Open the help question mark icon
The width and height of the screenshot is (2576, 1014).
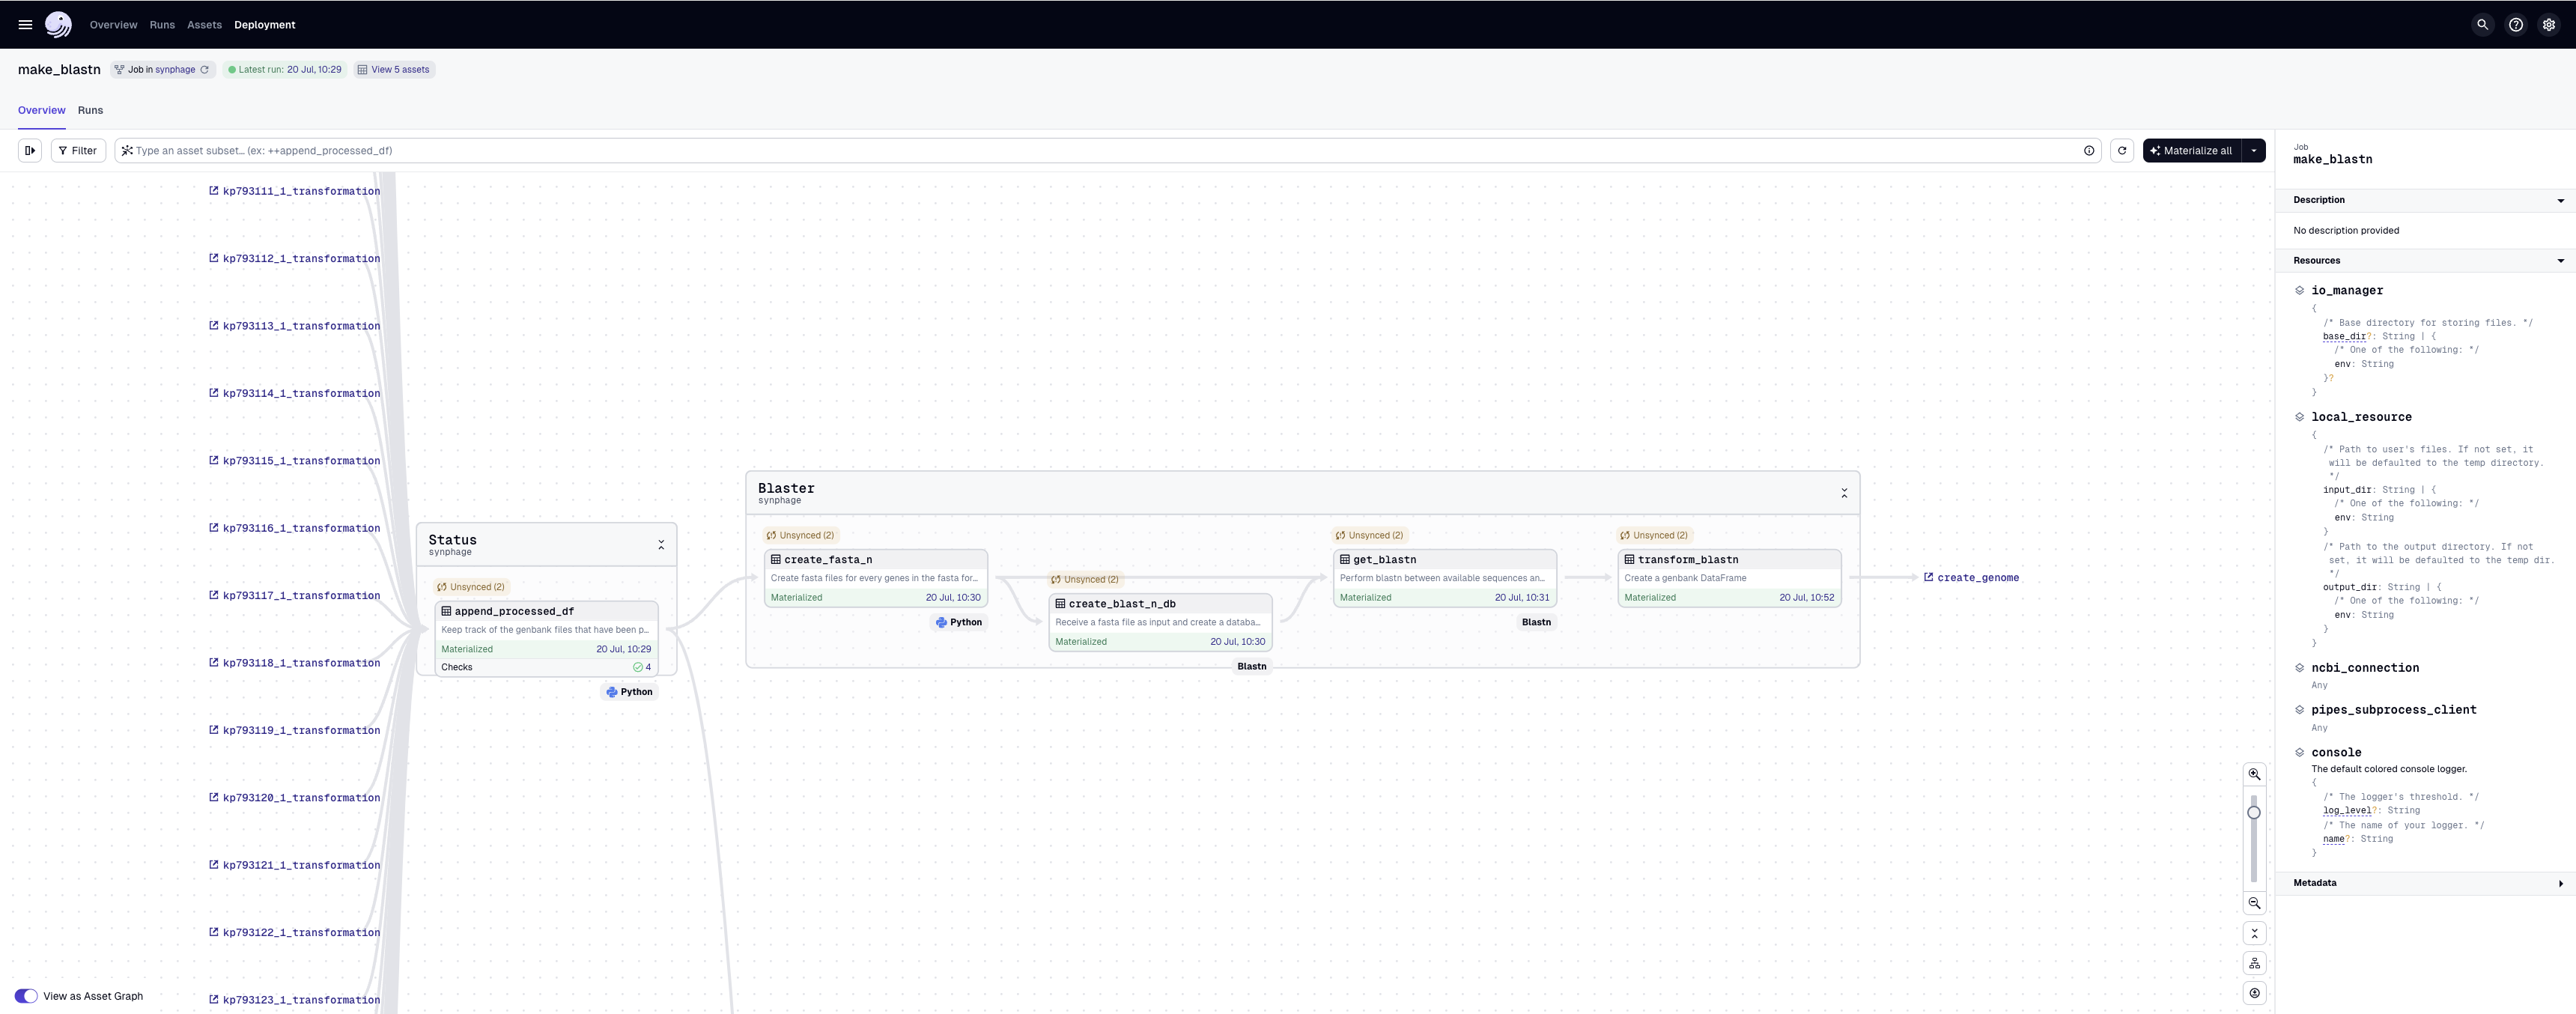pyautogui.click(x=2516, y=25)
